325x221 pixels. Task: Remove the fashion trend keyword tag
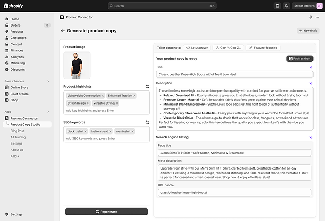(x=110, y=131)
